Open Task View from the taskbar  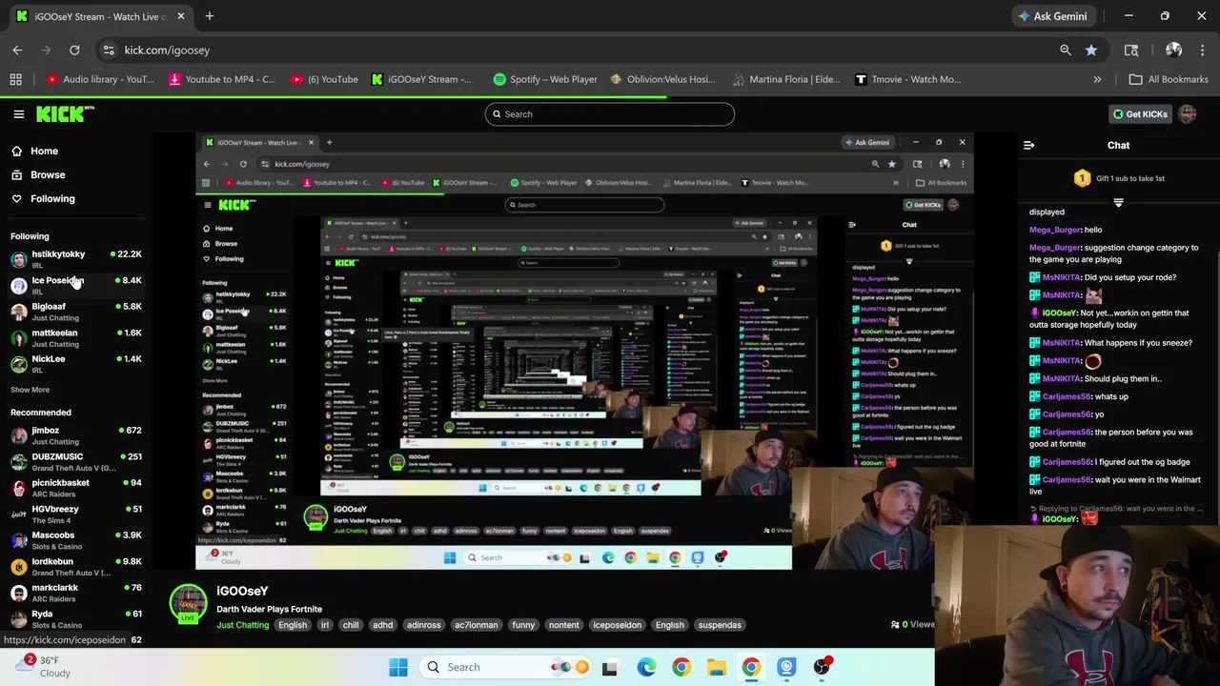pyautogui.click(x=609, y=667)
